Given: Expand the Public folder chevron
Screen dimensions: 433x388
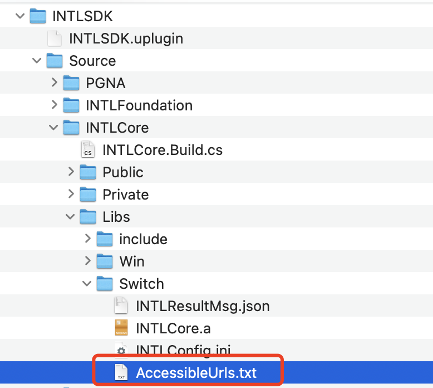Looking at the screenshot, I should click(x=71, y=172).
